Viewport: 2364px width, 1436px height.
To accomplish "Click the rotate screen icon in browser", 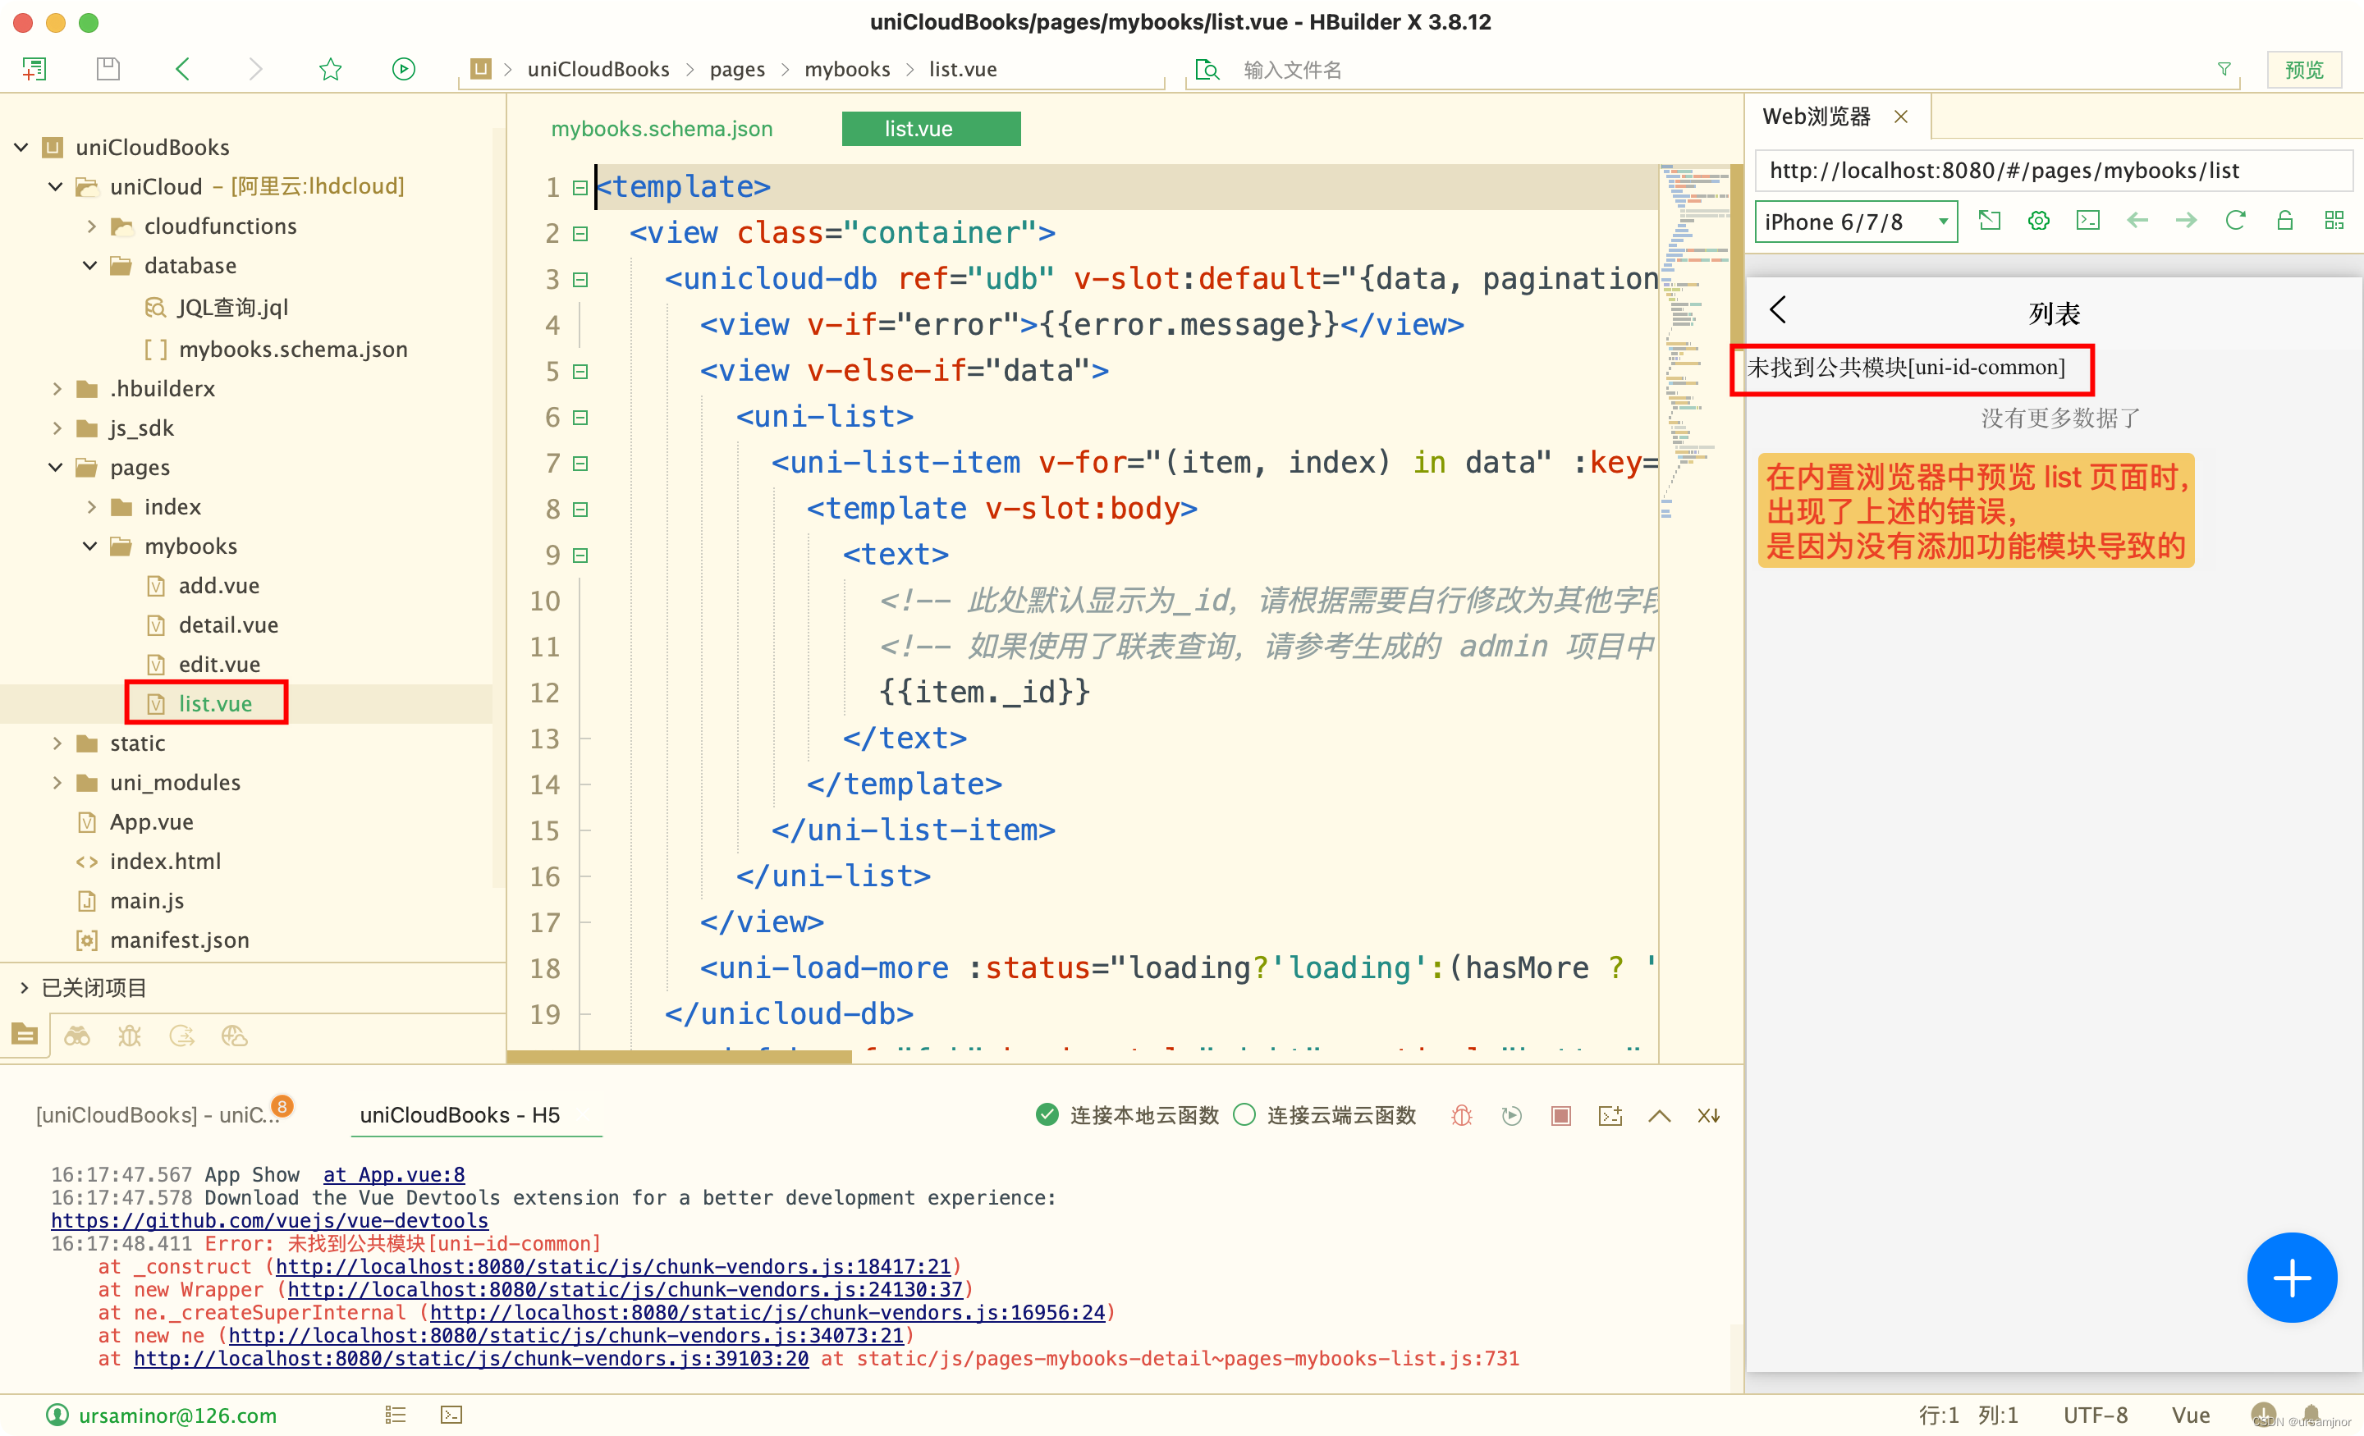I will pyautogui.click(x=1990, y=222).
